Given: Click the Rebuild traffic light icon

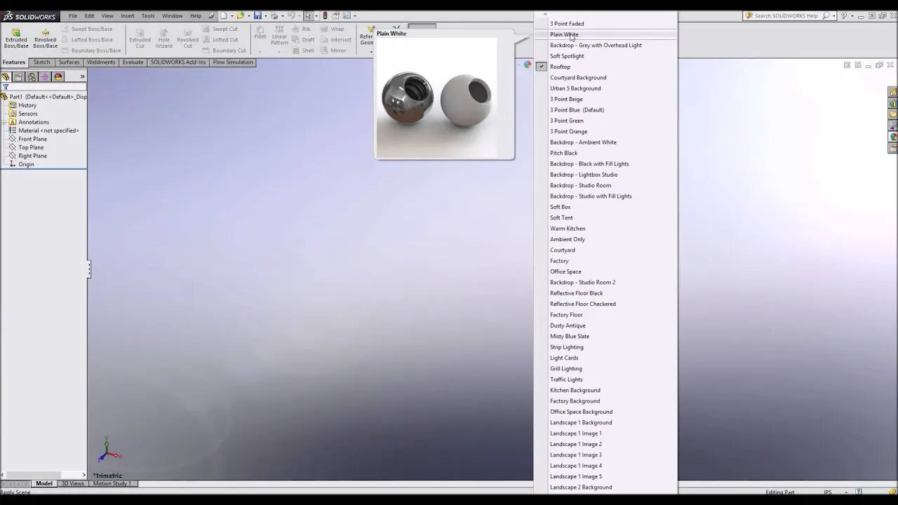Looking at the screenshot, I should coord(325,15).
